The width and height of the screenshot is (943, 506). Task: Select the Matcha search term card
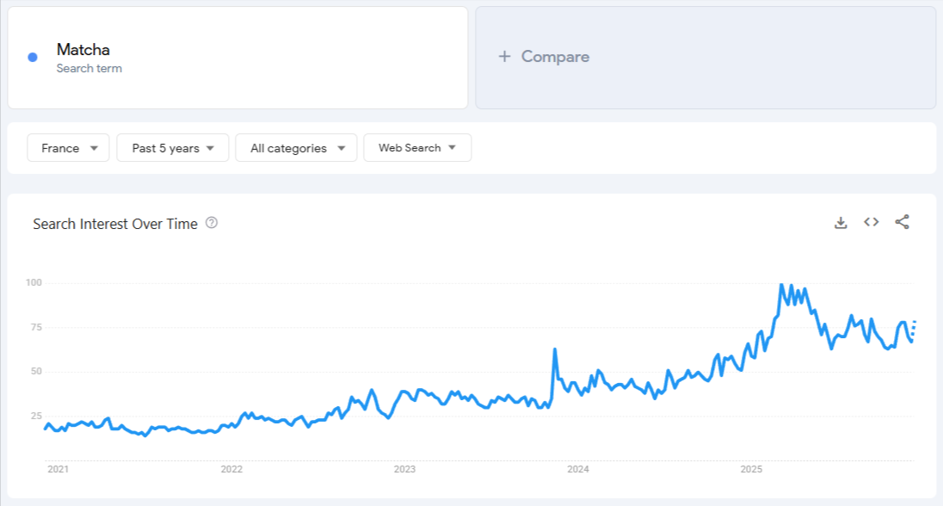pos(237,56)
